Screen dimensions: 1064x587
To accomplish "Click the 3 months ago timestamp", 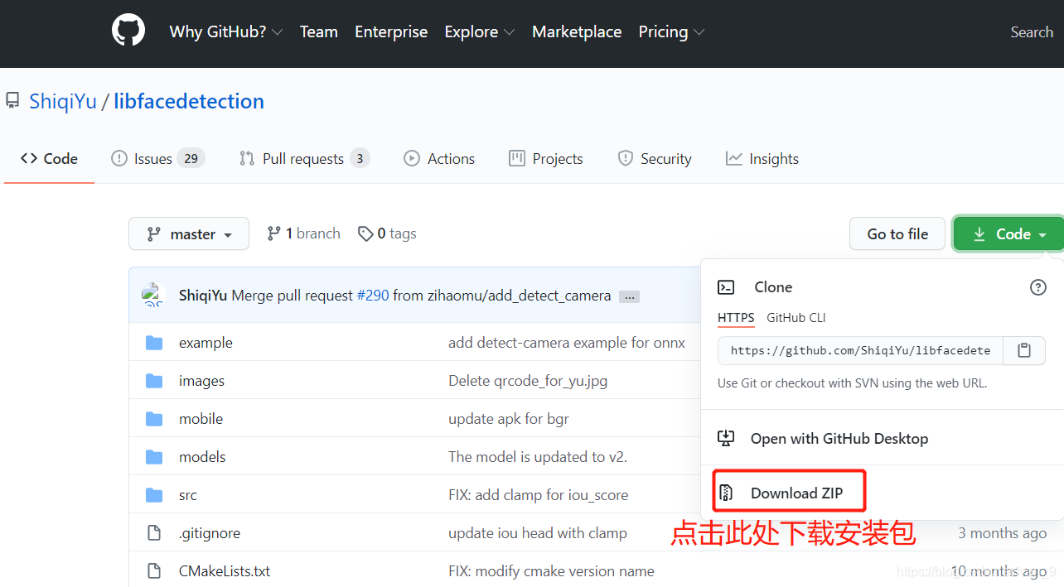I will [1002, 533].
